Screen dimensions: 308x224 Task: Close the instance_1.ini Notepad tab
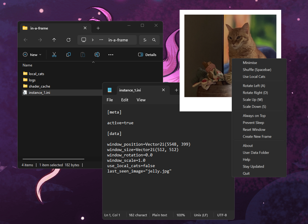pos(163,90)
